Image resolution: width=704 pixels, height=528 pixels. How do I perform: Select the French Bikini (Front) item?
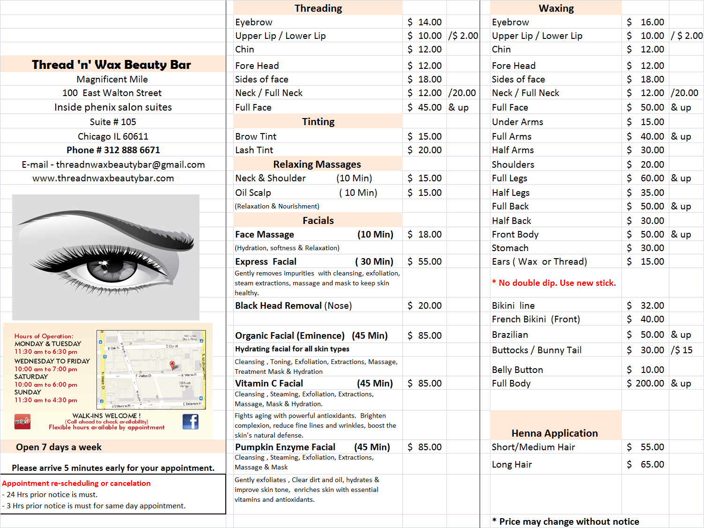coord(536,319)
